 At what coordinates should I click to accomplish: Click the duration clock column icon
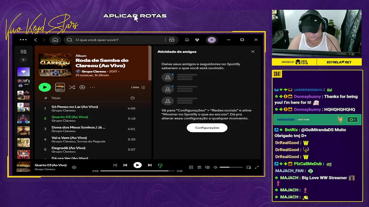pyautogui.click(x=133, y=98)
